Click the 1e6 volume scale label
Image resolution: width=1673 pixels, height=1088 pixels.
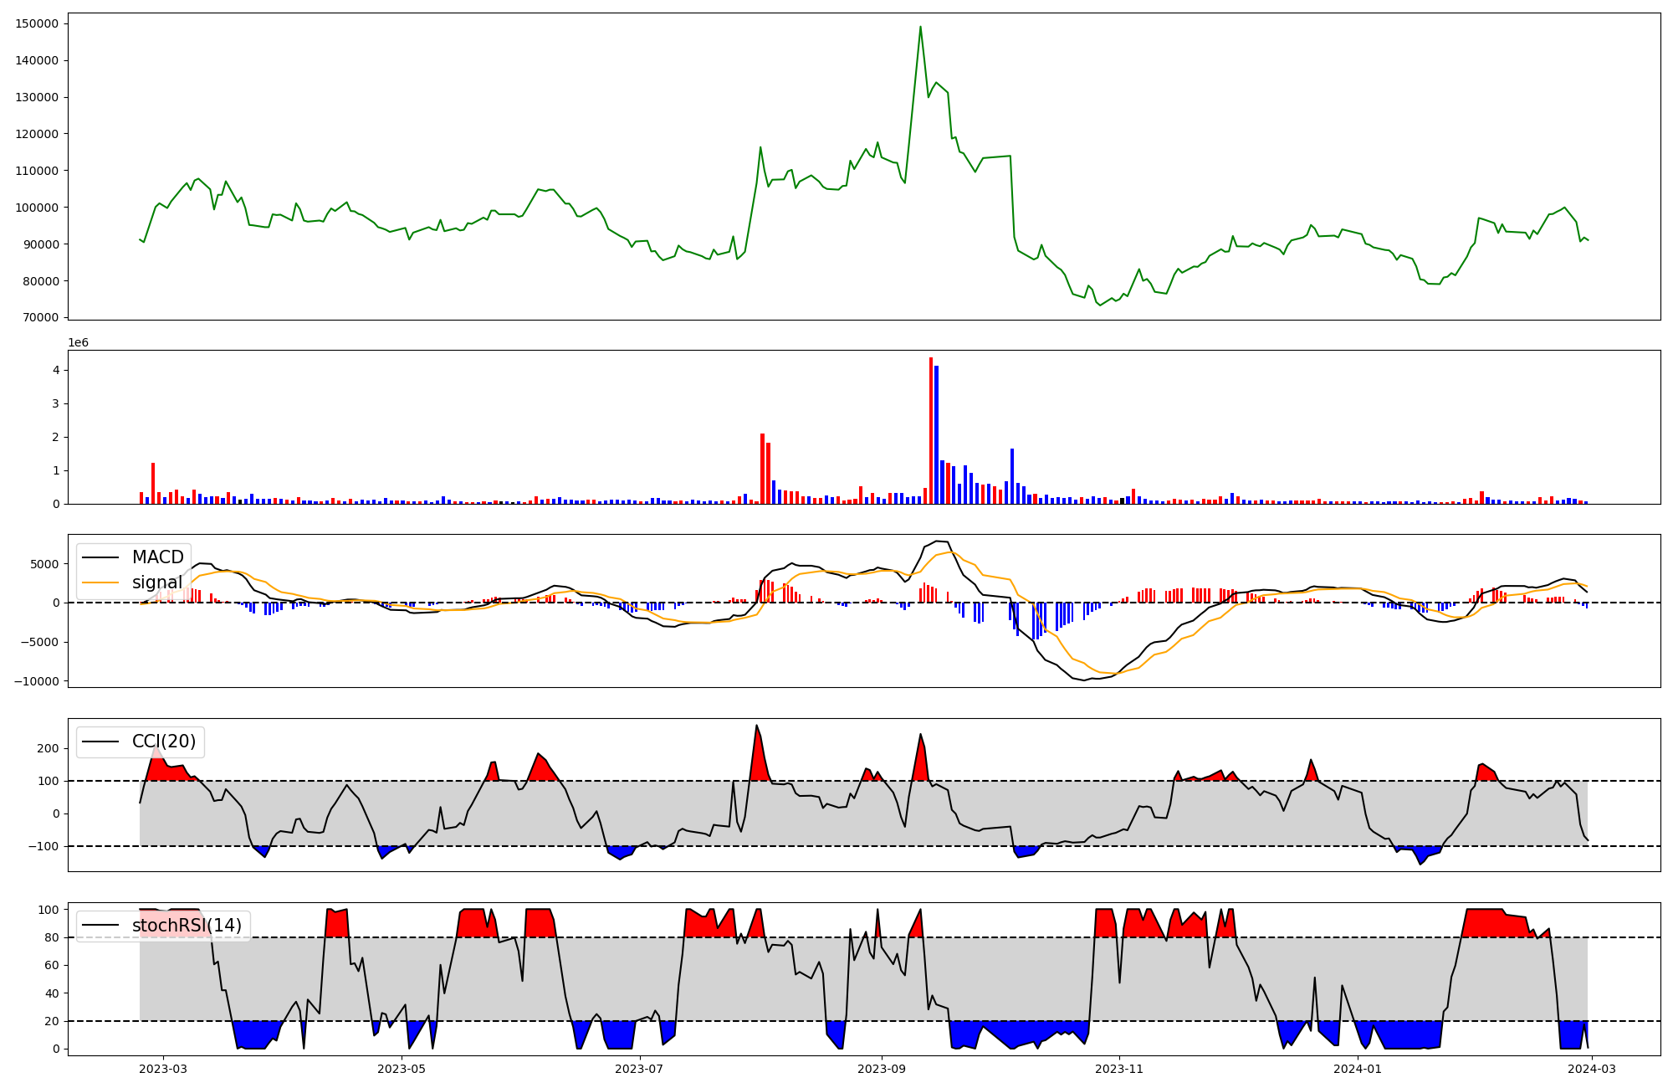pos(78,343)
